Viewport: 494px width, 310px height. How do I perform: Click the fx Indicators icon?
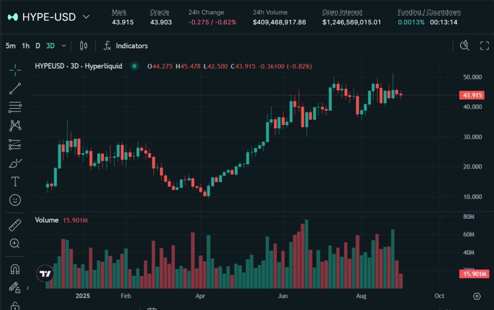coord(107,46)
